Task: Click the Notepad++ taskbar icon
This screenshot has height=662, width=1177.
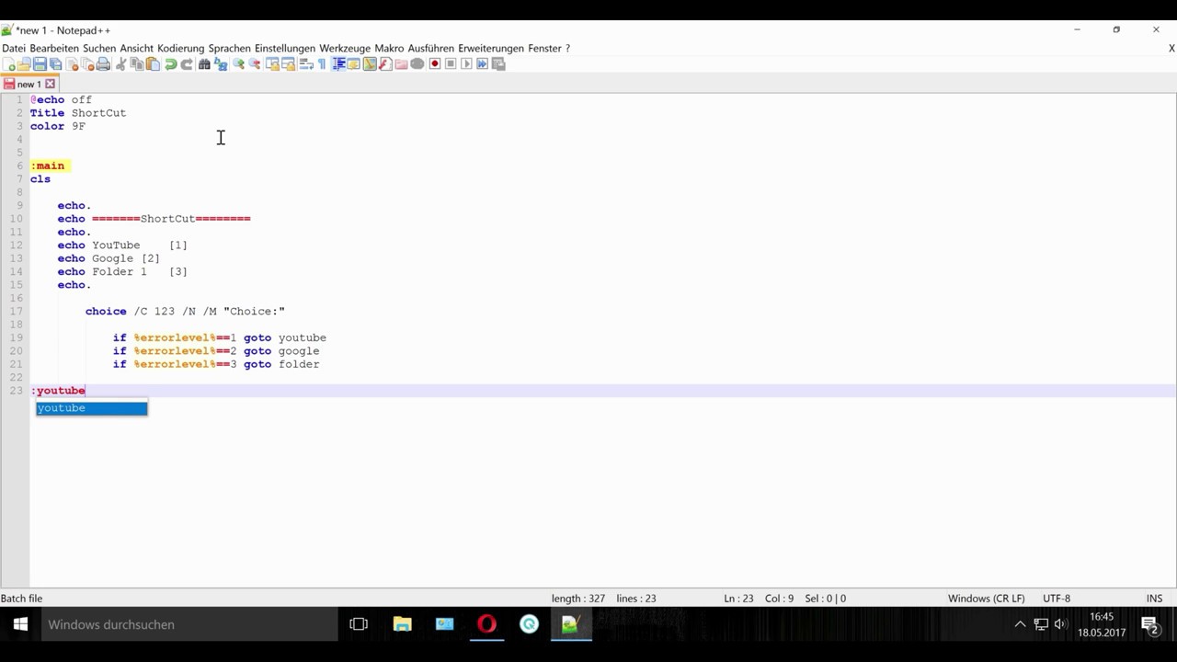Action: (x=570, y=624)
